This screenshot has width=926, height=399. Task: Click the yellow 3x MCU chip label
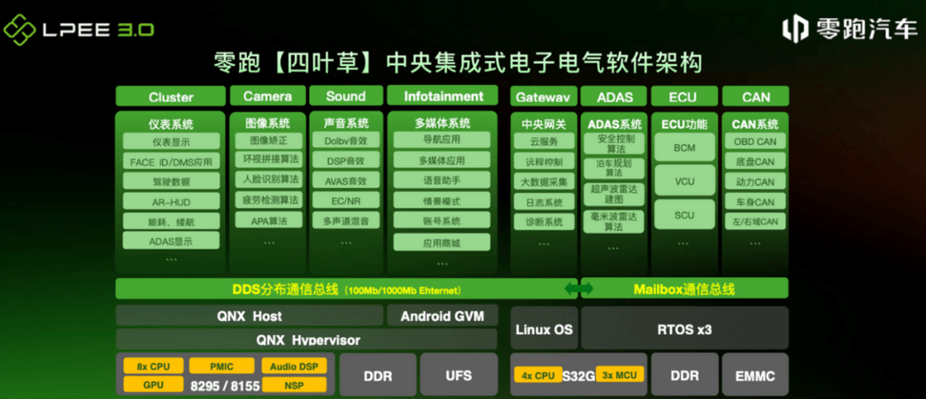[619, 373]
